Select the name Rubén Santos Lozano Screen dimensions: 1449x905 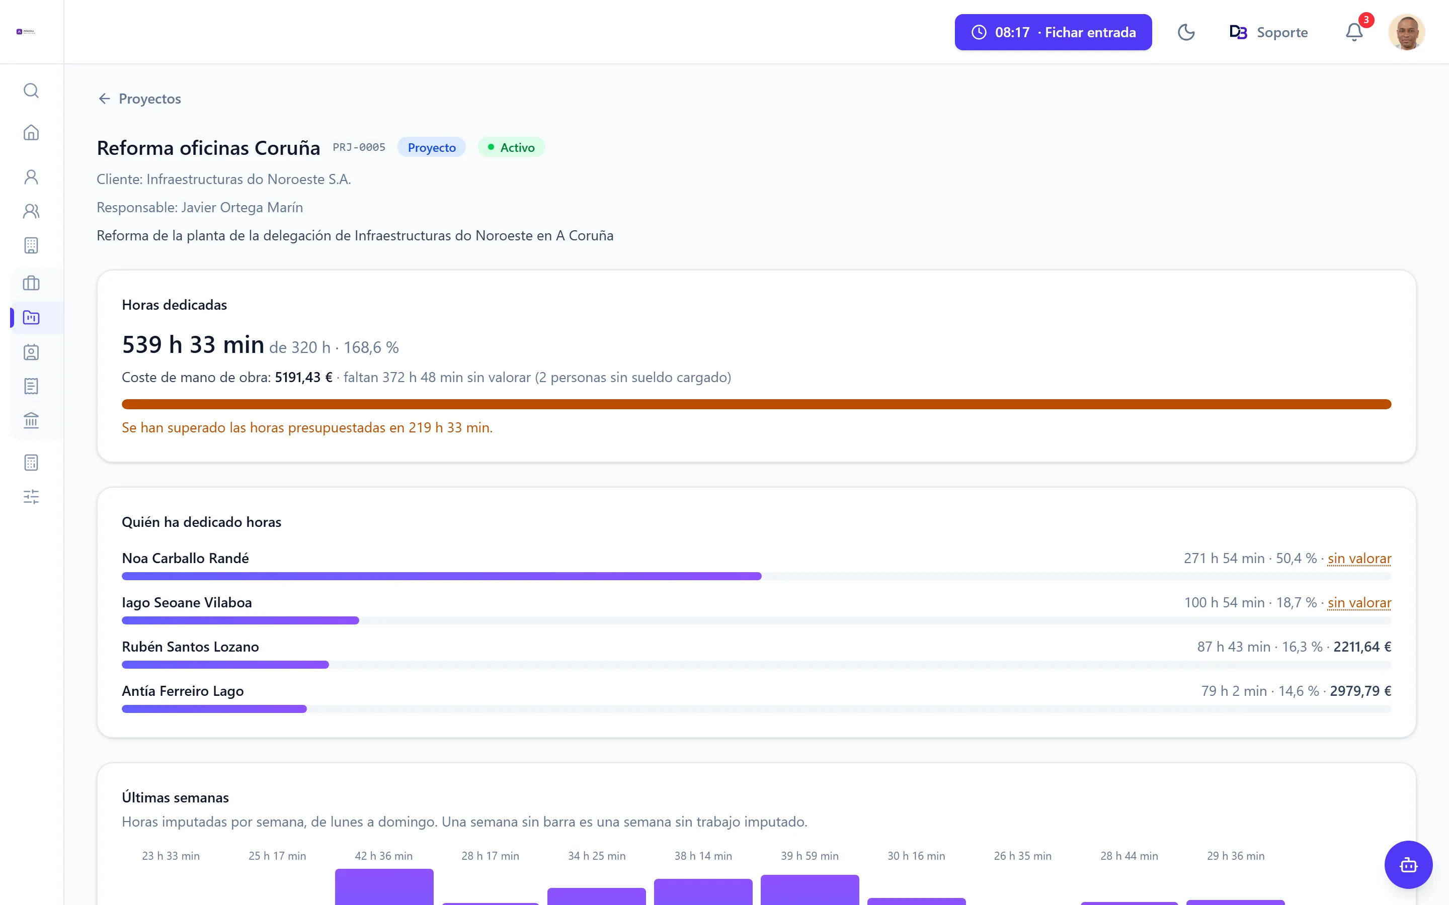(x=190, y=647)
